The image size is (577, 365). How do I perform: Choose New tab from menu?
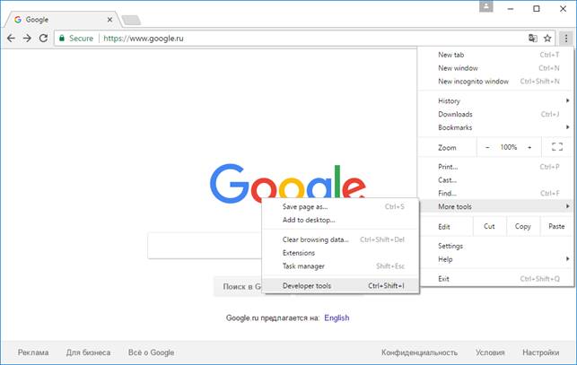[x=495, y=55]
